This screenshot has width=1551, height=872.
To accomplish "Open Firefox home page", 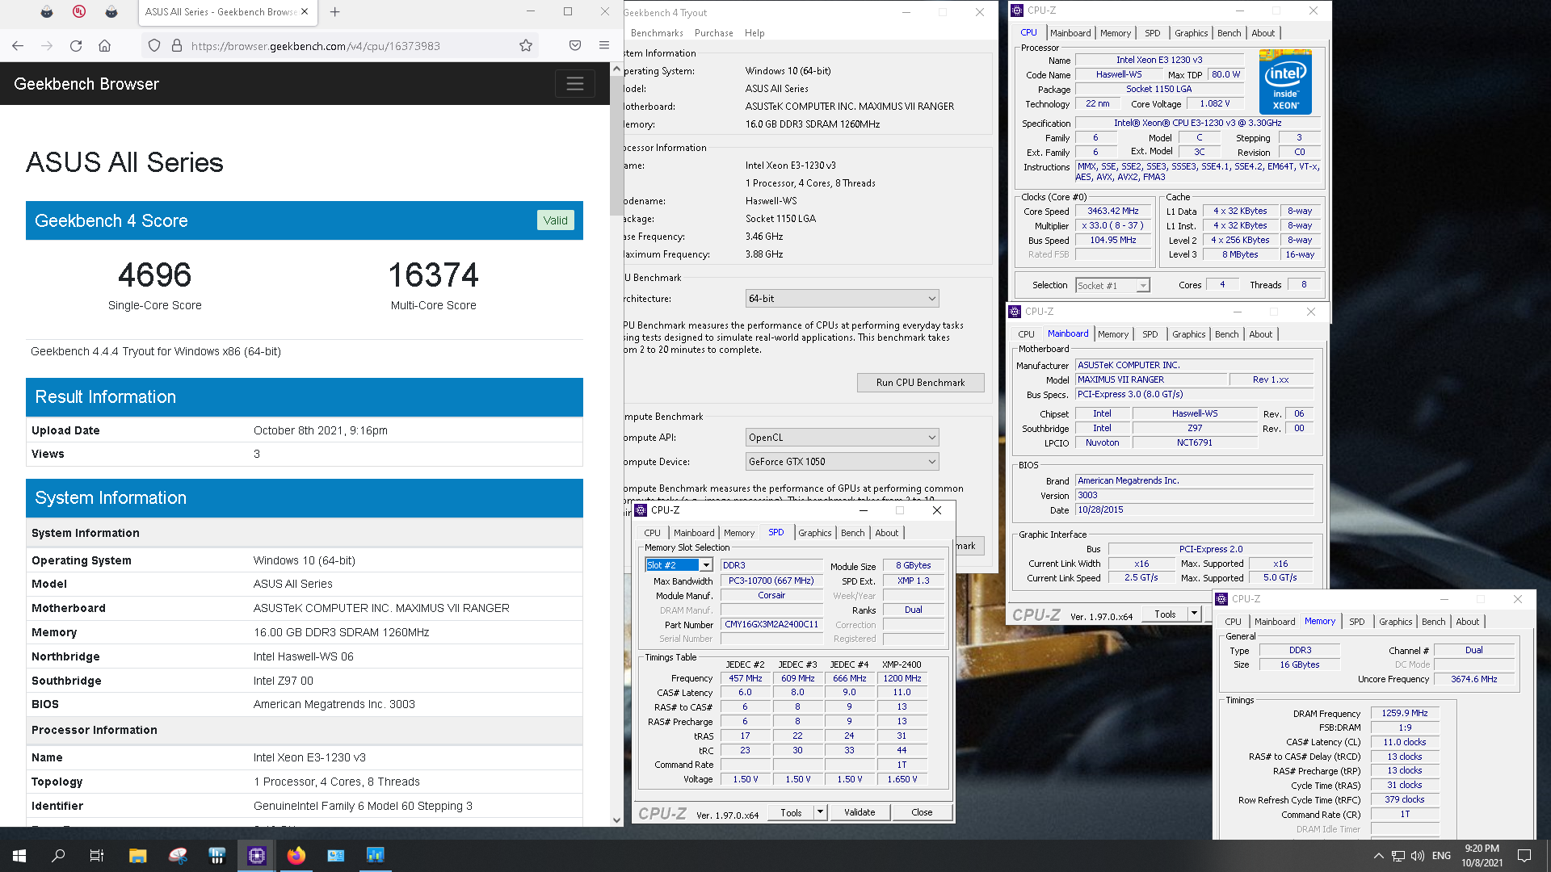I will tap(105, 46).
